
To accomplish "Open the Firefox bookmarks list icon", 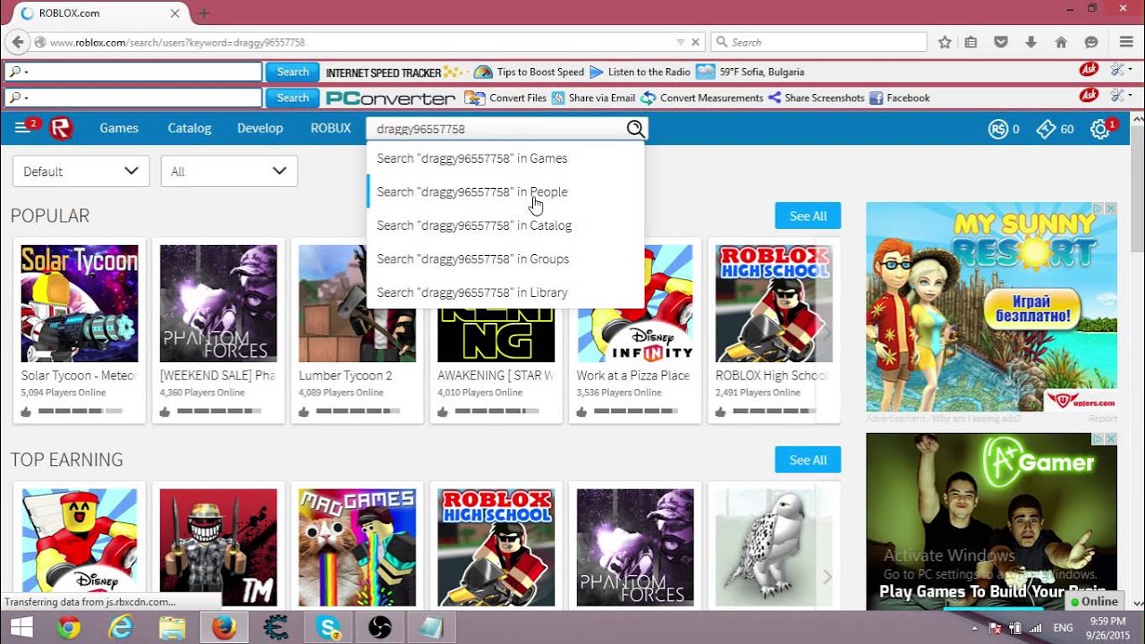I will (971, 42).
